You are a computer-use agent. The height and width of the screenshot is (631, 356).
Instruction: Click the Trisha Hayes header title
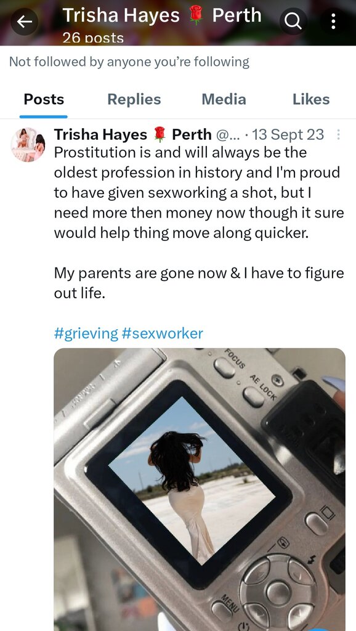(121, 15)
